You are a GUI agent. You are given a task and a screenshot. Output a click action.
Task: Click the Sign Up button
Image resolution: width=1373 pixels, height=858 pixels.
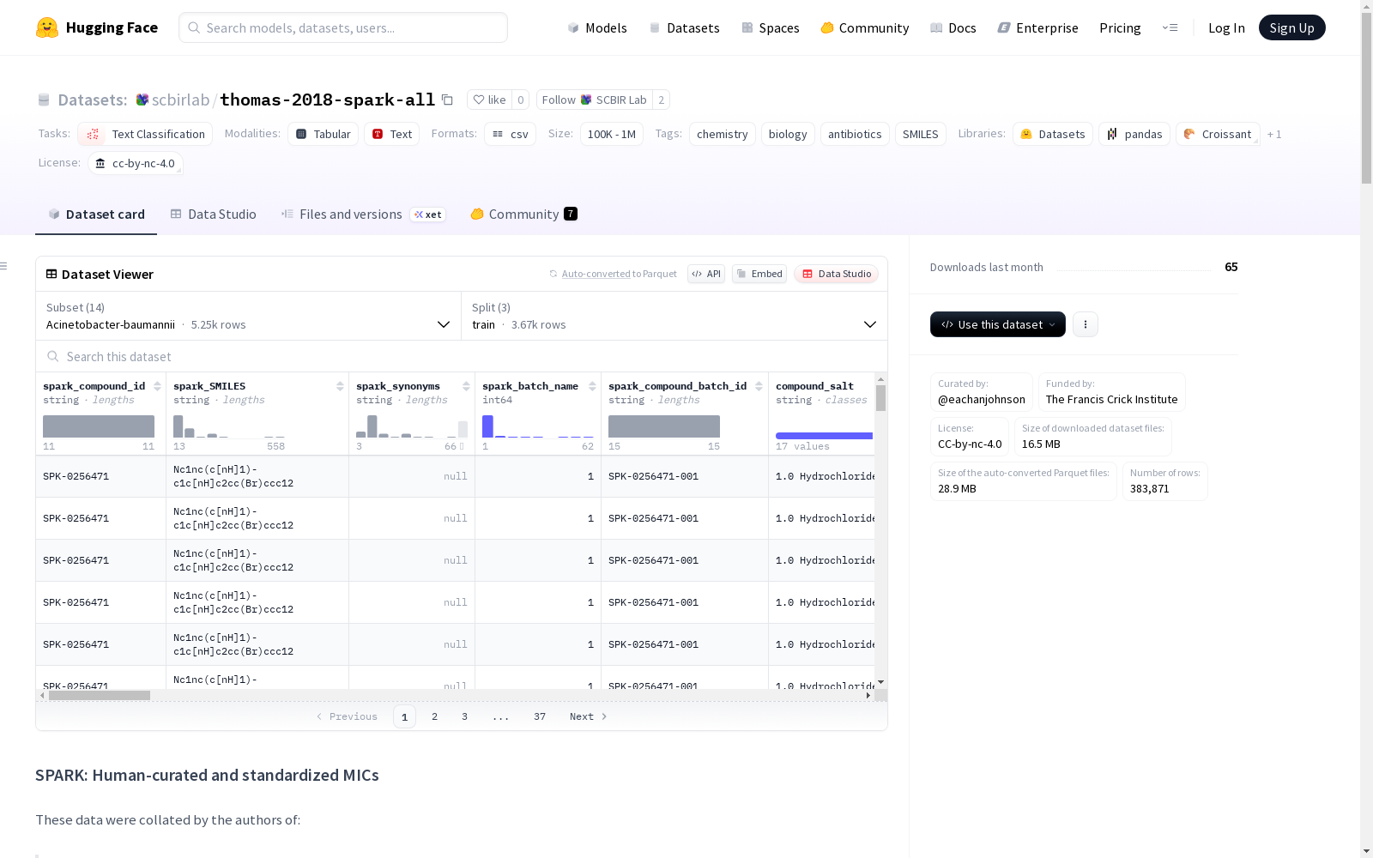tap(1292, 27)
